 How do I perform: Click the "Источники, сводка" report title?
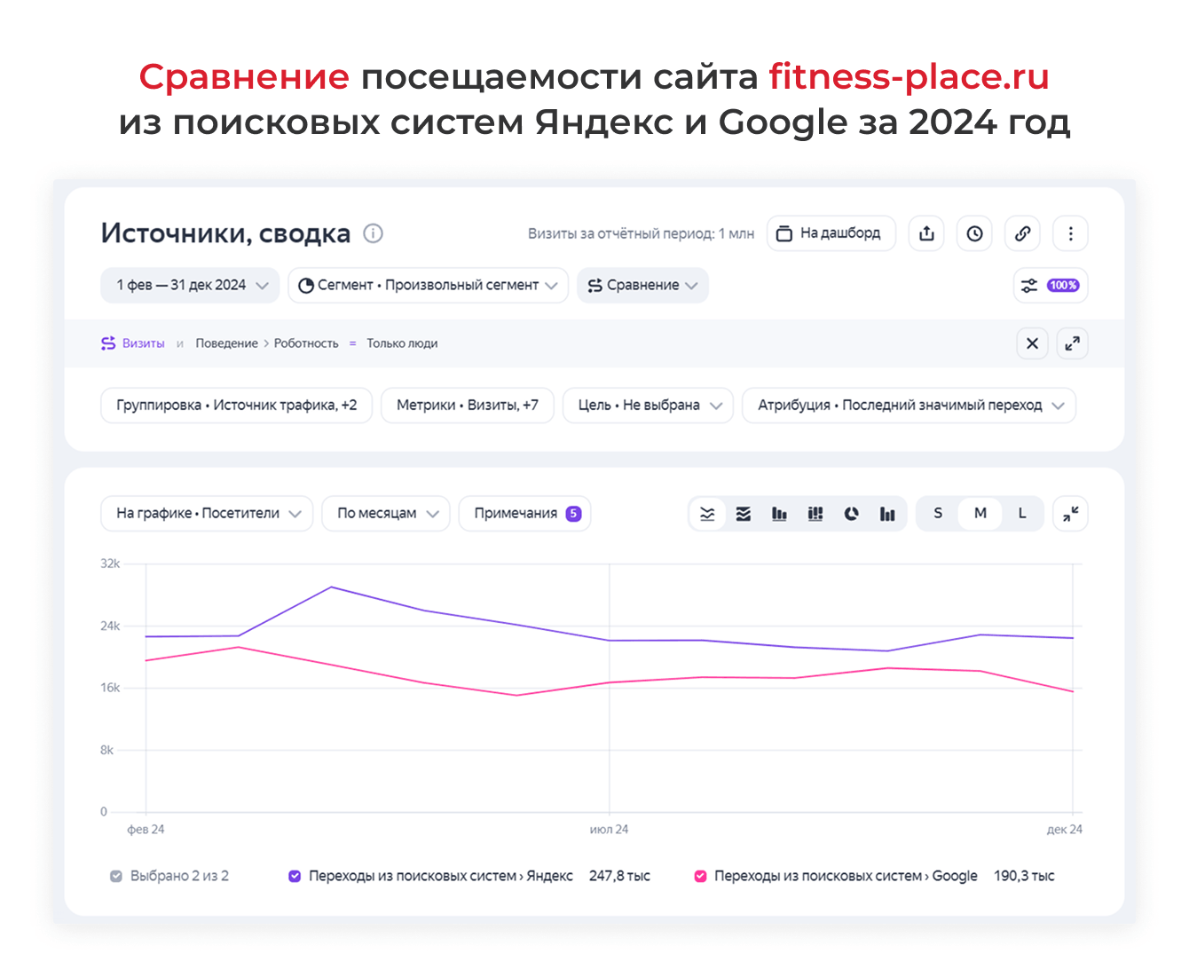click(225, 233)
